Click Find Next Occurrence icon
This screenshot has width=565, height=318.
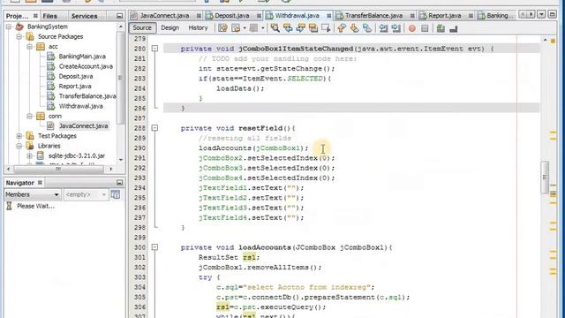[x=300, y=28]
